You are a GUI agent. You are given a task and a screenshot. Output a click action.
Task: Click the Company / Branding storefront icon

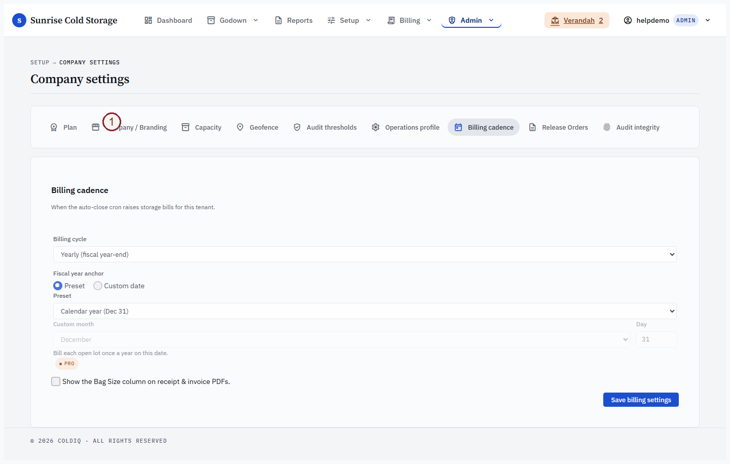95,127
